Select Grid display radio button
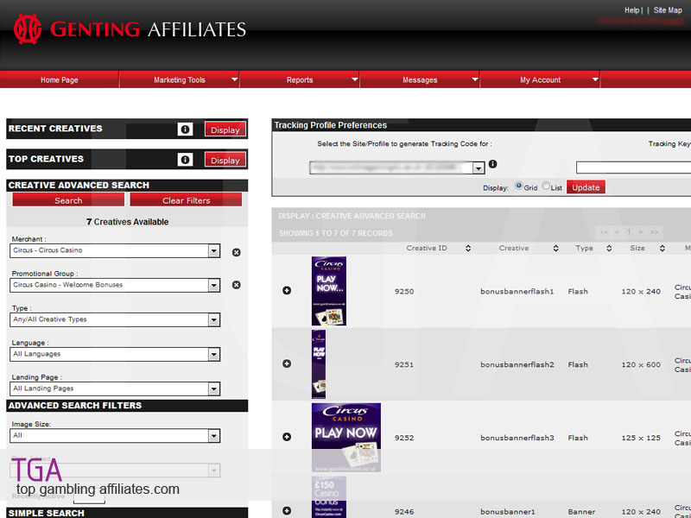The width and height of the screenshot is (691, 518). (519, 186)
